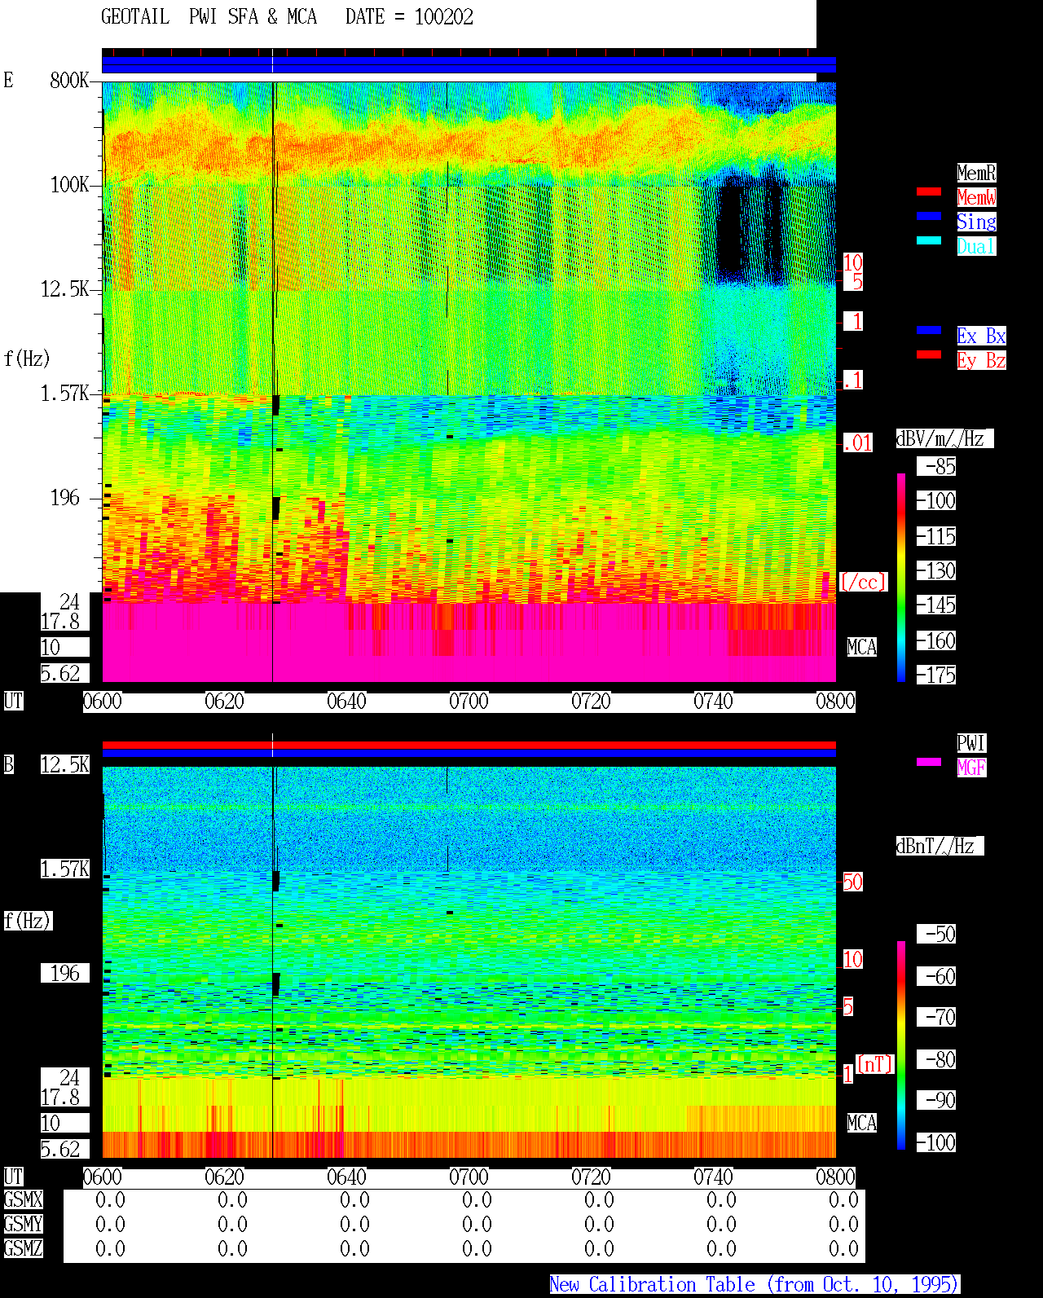Click the blue mode bar above electric spectrogram
The width and height of the screenshot is (1043, 1298).
coord(469,65)
